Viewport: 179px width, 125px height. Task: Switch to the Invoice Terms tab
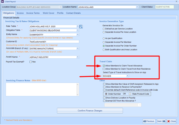(33, 13)
